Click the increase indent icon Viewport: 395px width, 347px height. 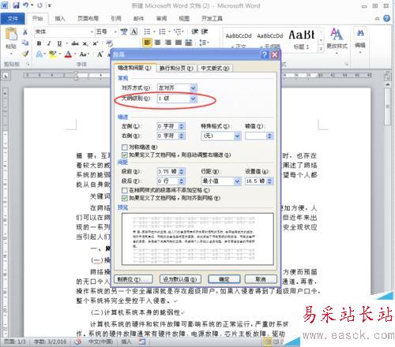205,32
